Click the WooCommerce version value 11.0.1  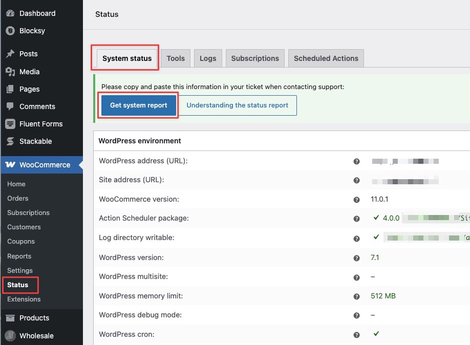pyautogui.click(x=379, y=199)
